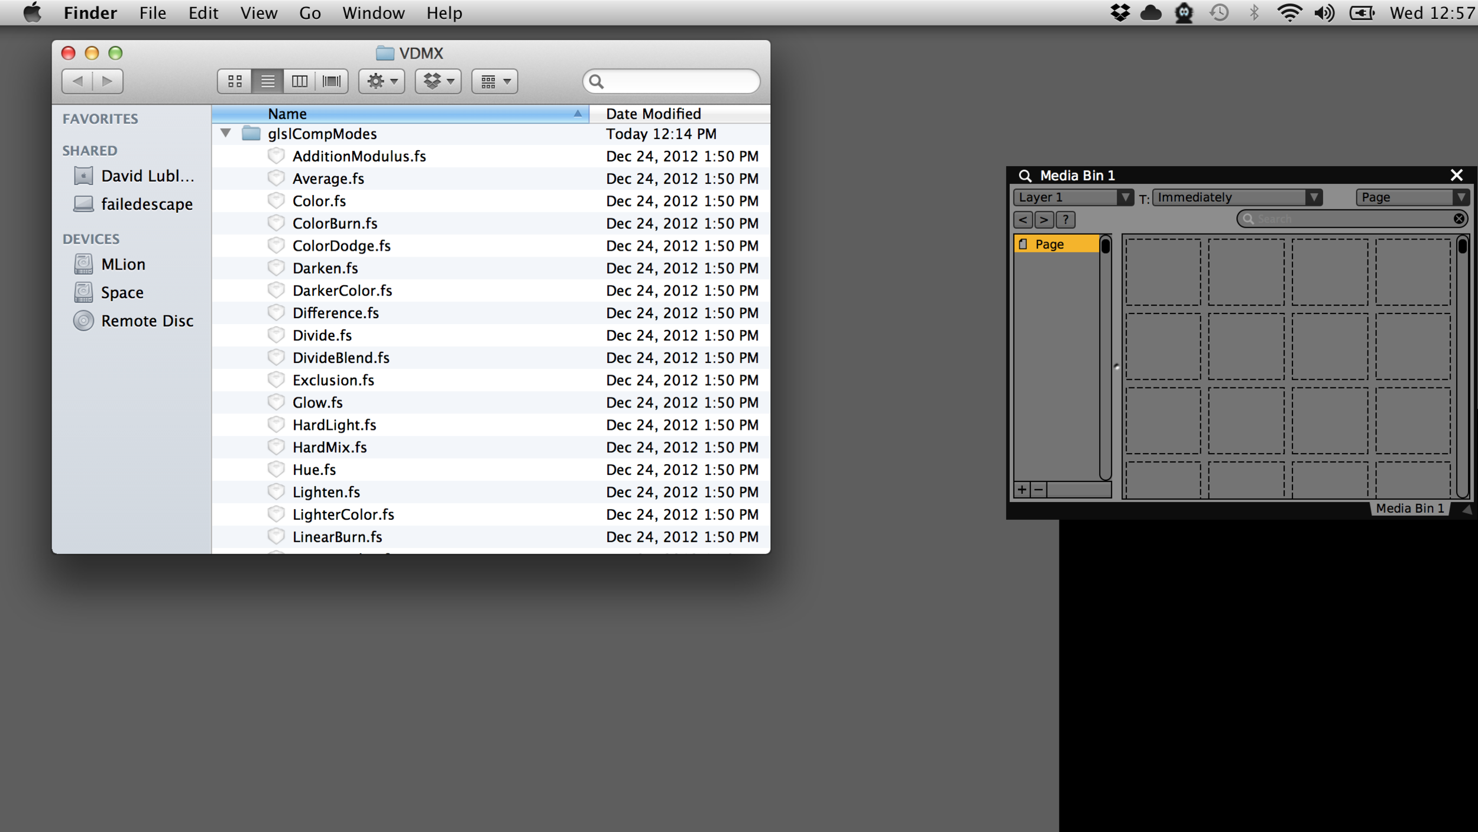Screen dimensions: 1478x832
Task: Open the MLion drive in sidebar
Action: [110, 264]
